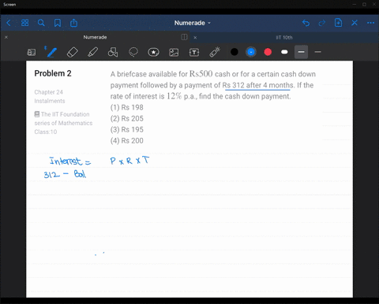Viewport: 379px width, 304px height.
Task: Click answer option (2) Rs 205
Action: click(127, 118)
